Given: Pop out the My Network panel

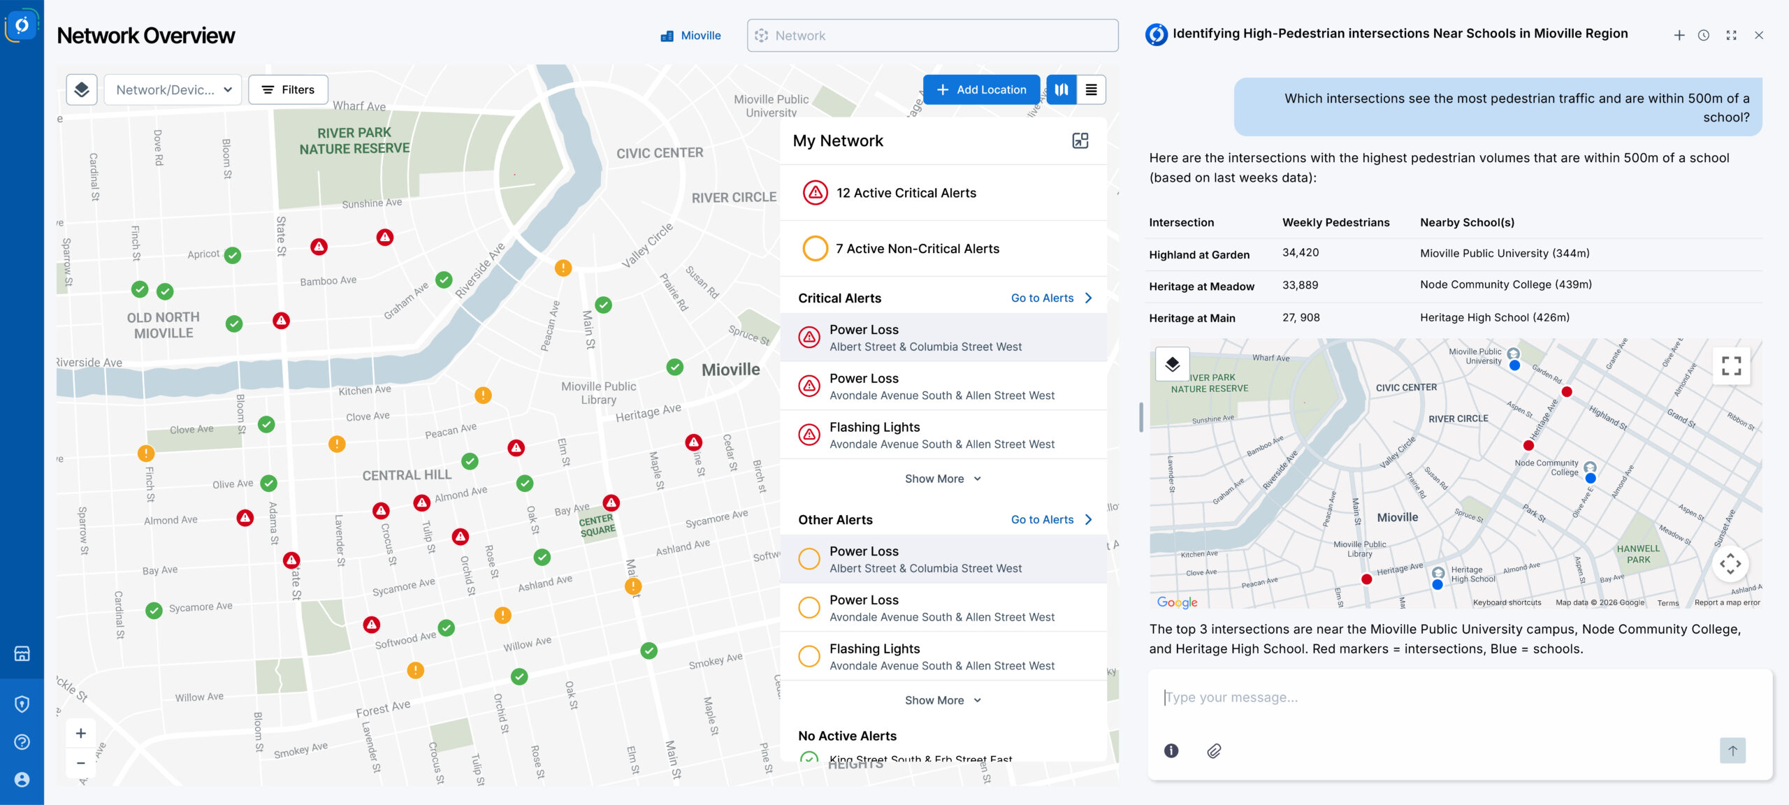Looking at the screenshot, I should pos(1080,140).
